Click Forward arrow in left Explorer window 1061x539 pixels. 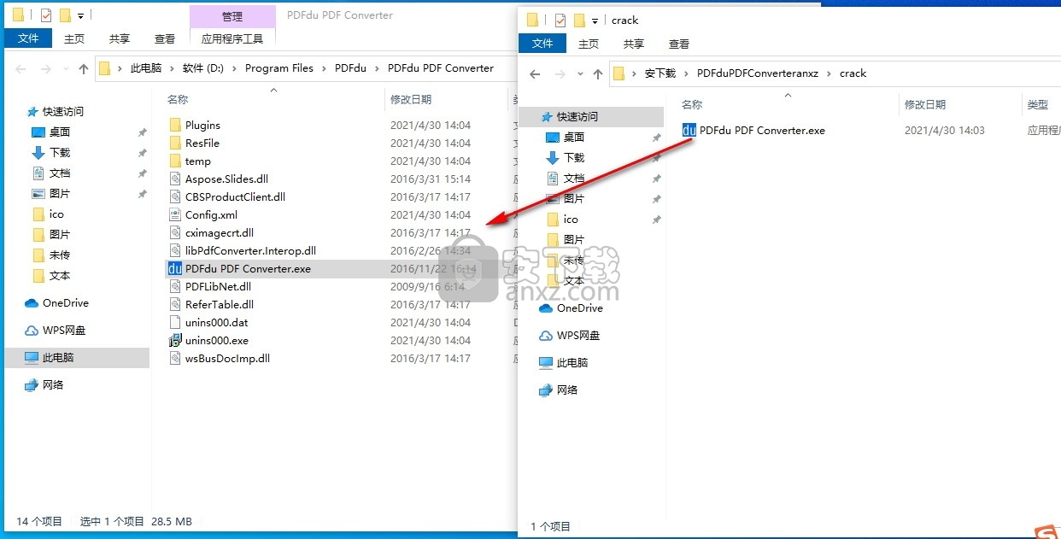[46, 68]
